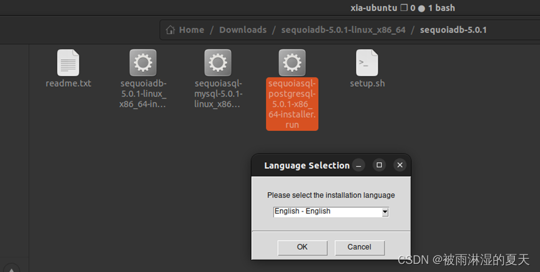Click the home icon in path bar
540x272 pixels.
coord(170,30)
